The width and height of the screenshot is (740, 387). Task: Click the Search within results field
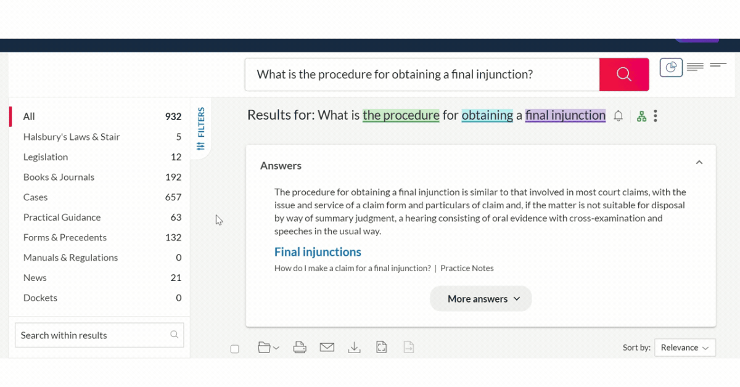(92, 335)
